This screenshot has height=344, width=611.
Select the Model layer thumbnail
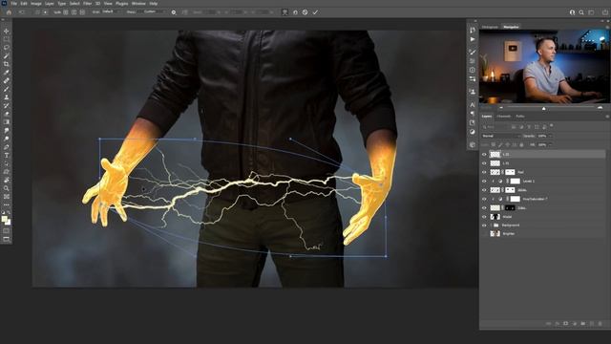pos(495,217)
